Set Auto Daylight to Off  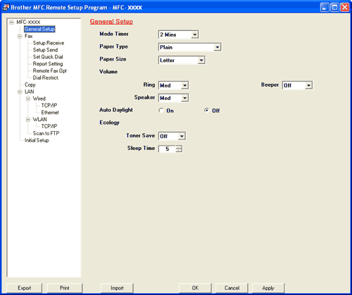[x=206, y=111]
